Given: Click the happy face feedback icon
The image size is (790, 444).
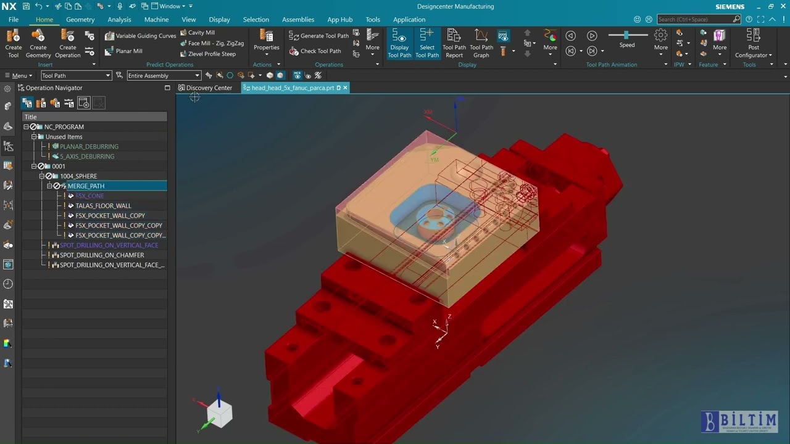Looking at the screenshot, I should click(638, 20).
